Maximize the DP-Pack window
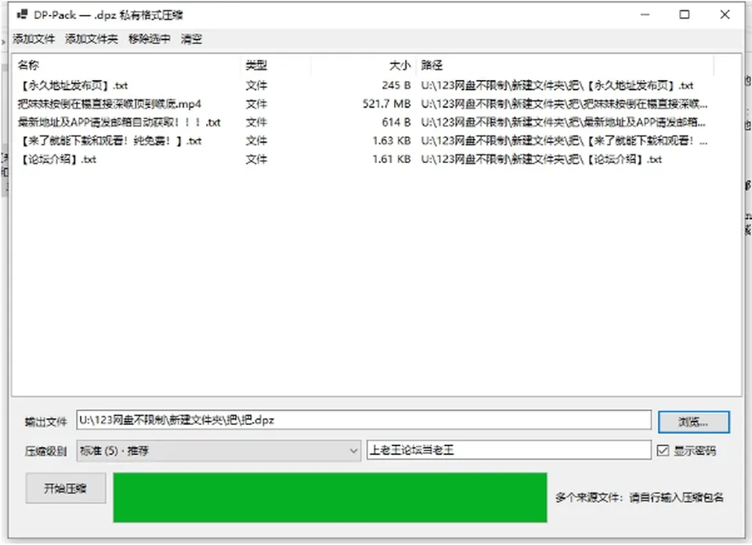Viewport: 752px width, 545px height. tap(685, 15)
